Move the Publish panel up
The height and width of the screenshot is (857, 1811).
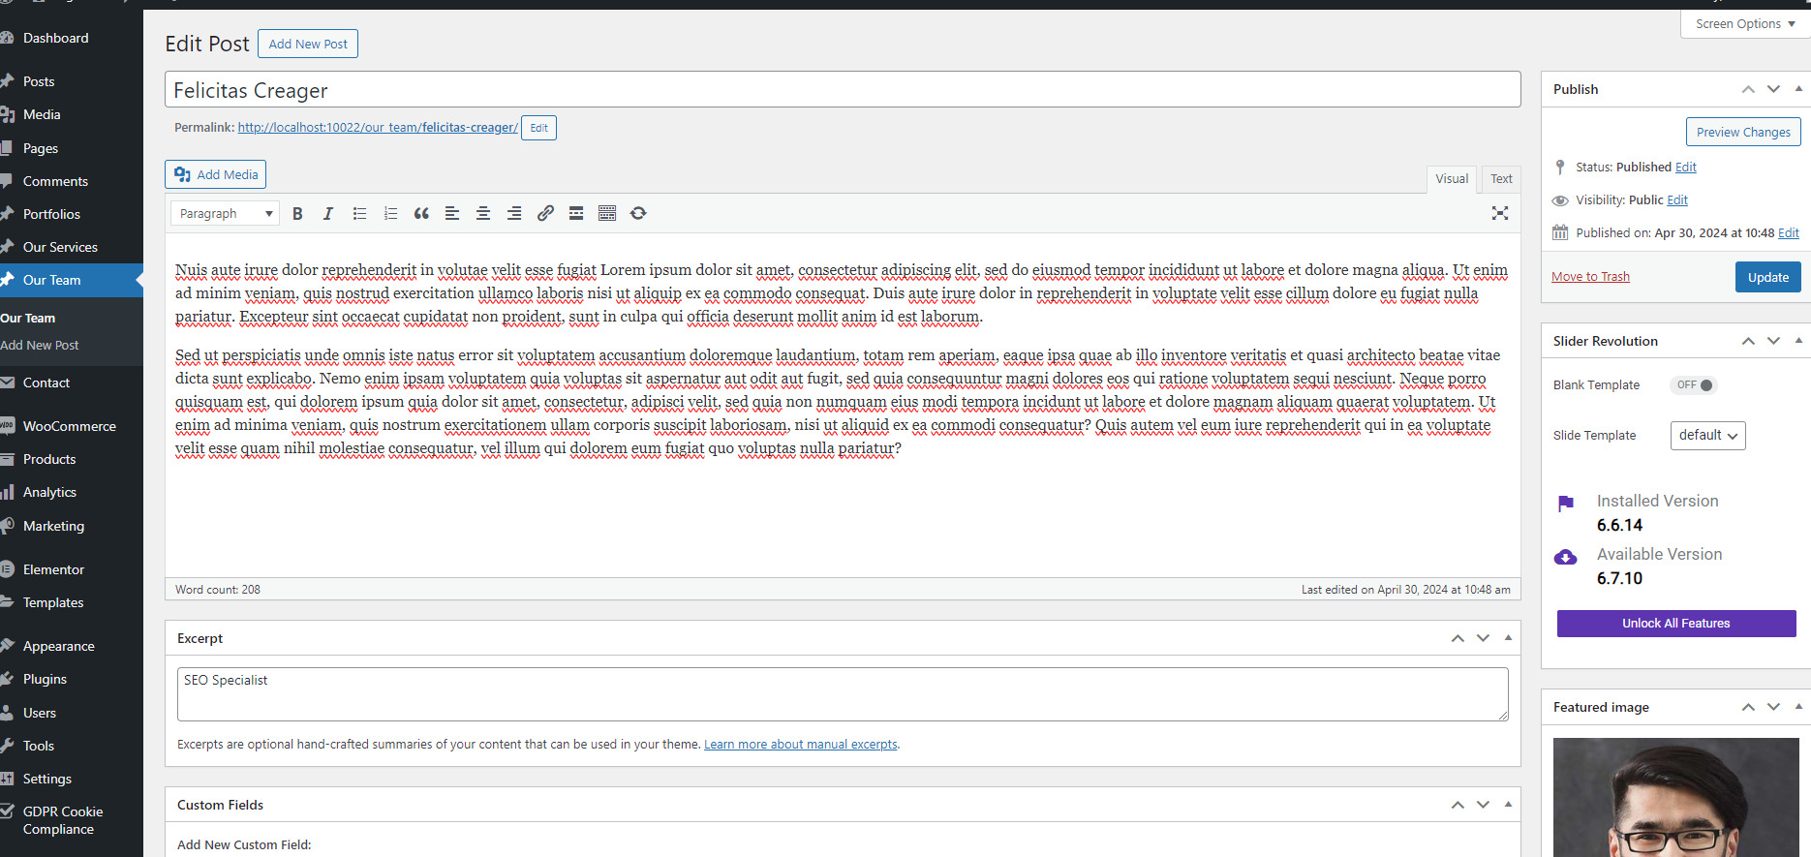tap(1748, 89)
